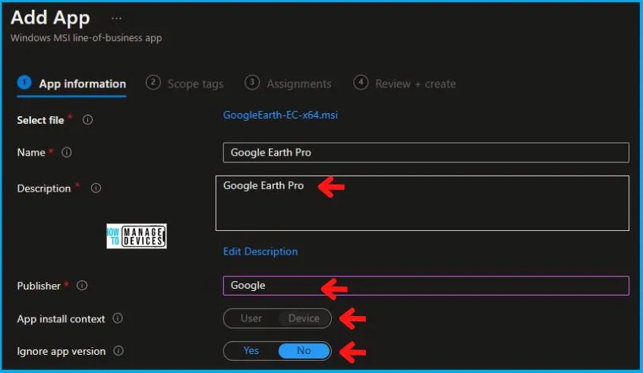This screenshot has height=373, width=643.
Task: Click into the Name field
Action: click(426, 153)
